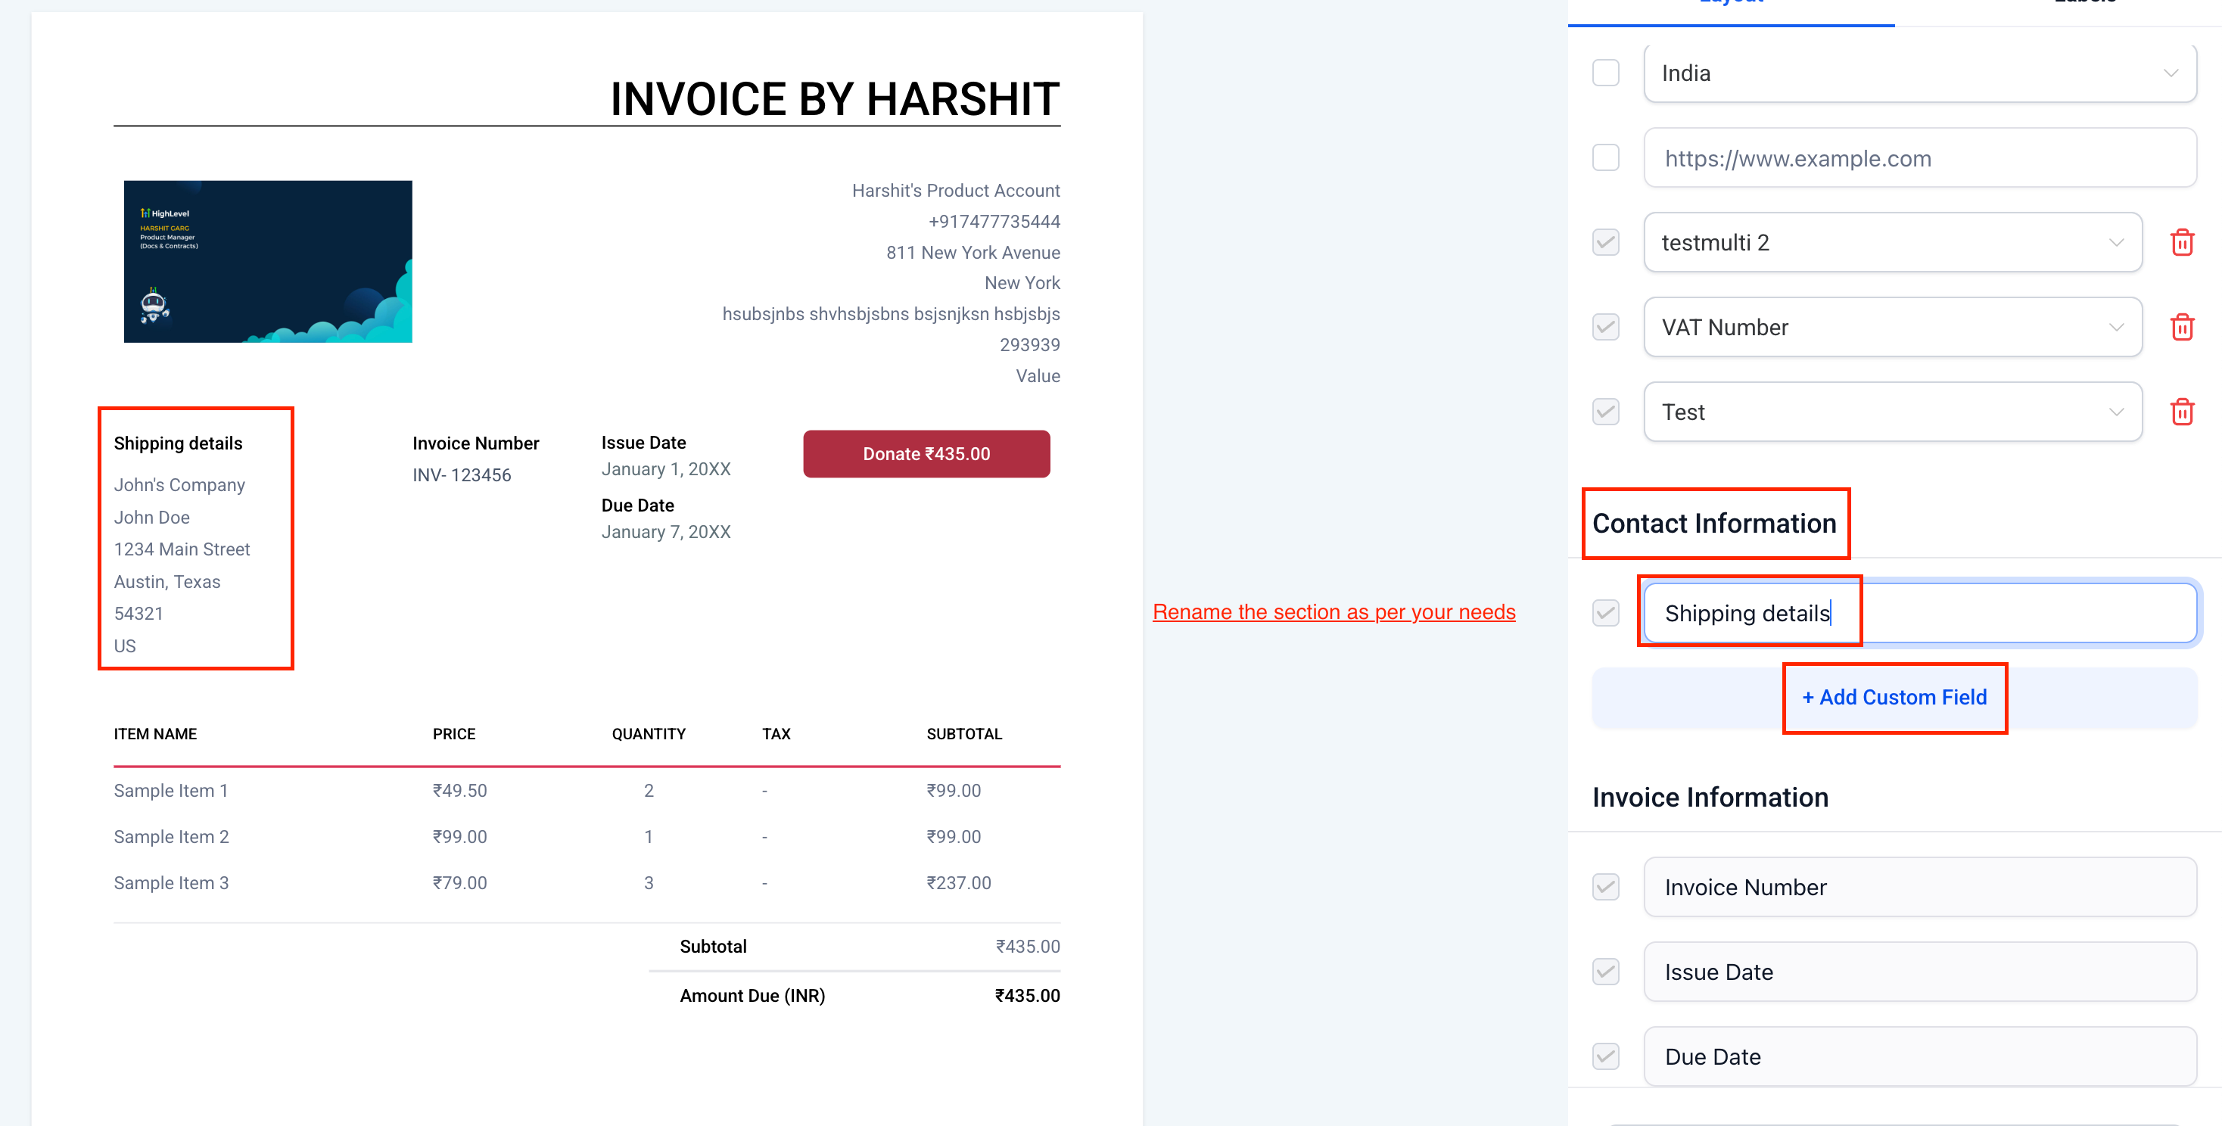
Task: Toggle the VAT Number checkbox
Action: (1605, 327)
